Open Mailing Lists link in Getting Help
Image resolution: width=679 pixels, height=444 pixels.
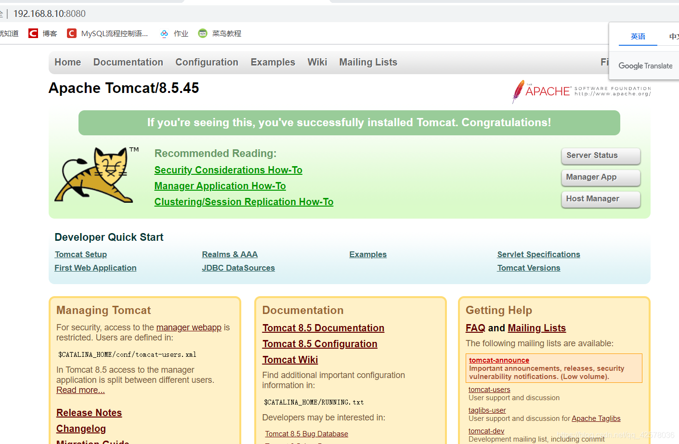click(x=536, y=328)
